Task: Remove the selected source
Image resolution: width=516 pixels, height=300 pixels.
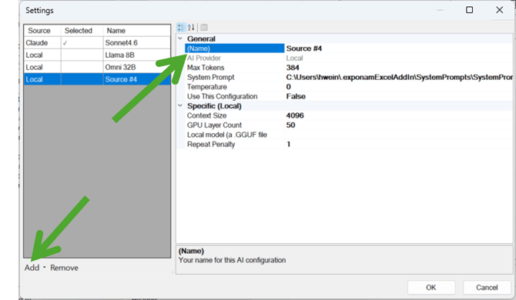Action: pos(64,268)
